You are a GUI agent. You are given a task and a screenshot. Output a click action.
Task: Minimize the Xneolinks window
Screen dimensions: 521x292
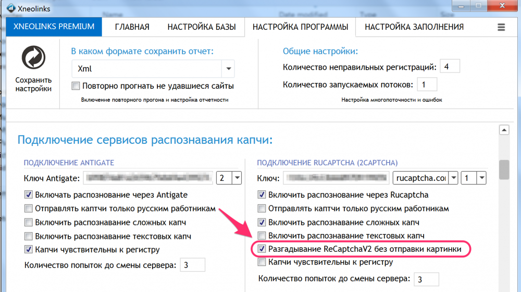click(461, 6)
